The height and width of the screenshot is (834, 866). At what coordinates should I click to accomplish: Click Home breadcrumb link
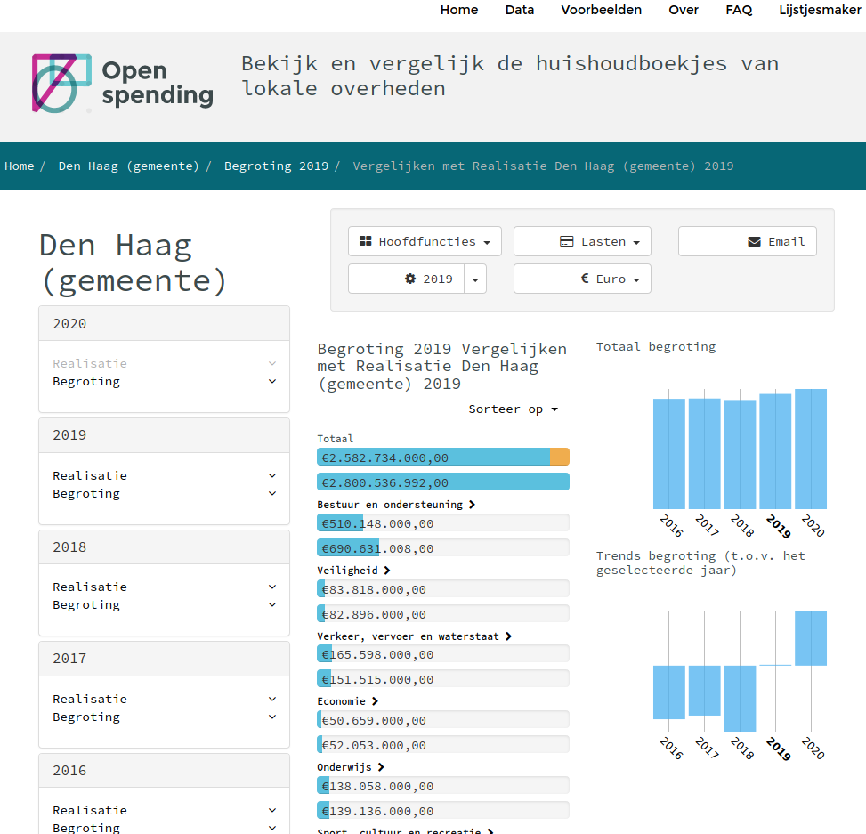pyautogui.click(x=20, y=166)
